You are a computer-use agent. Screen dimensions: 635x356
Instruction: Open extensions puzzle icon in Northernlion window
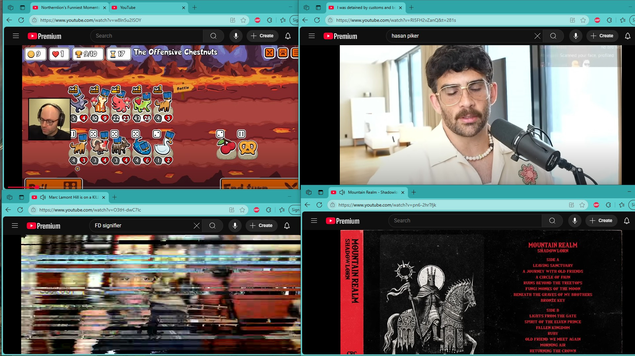(x=270, y=20)
